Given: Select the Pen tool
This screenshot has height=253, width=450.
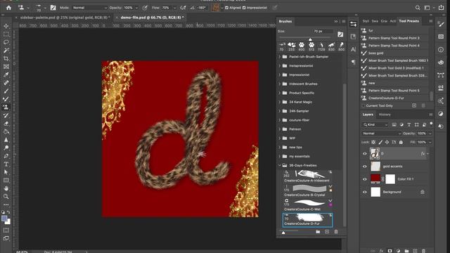Looking at the screenshot, I should (x=6, y=156).
